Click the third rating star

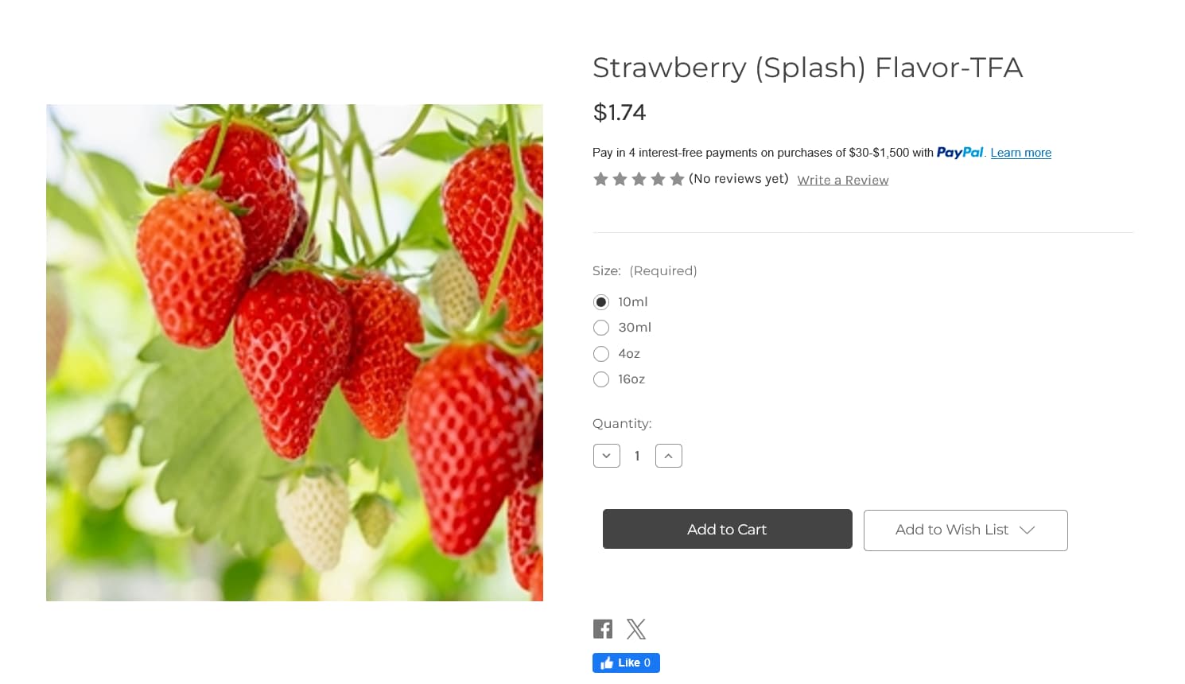coord(639,180)
